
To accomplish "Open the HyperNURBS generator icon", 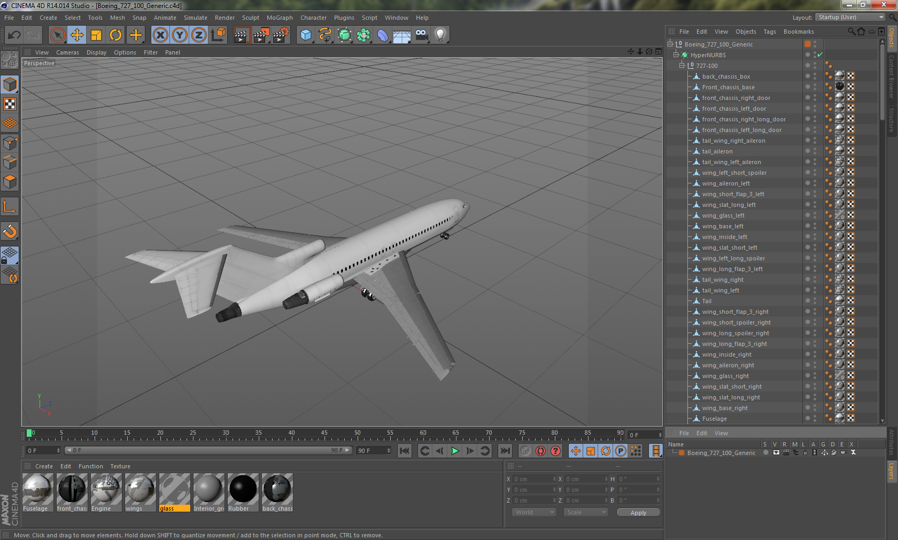I will pyautogui.click(x=344, y=35).
